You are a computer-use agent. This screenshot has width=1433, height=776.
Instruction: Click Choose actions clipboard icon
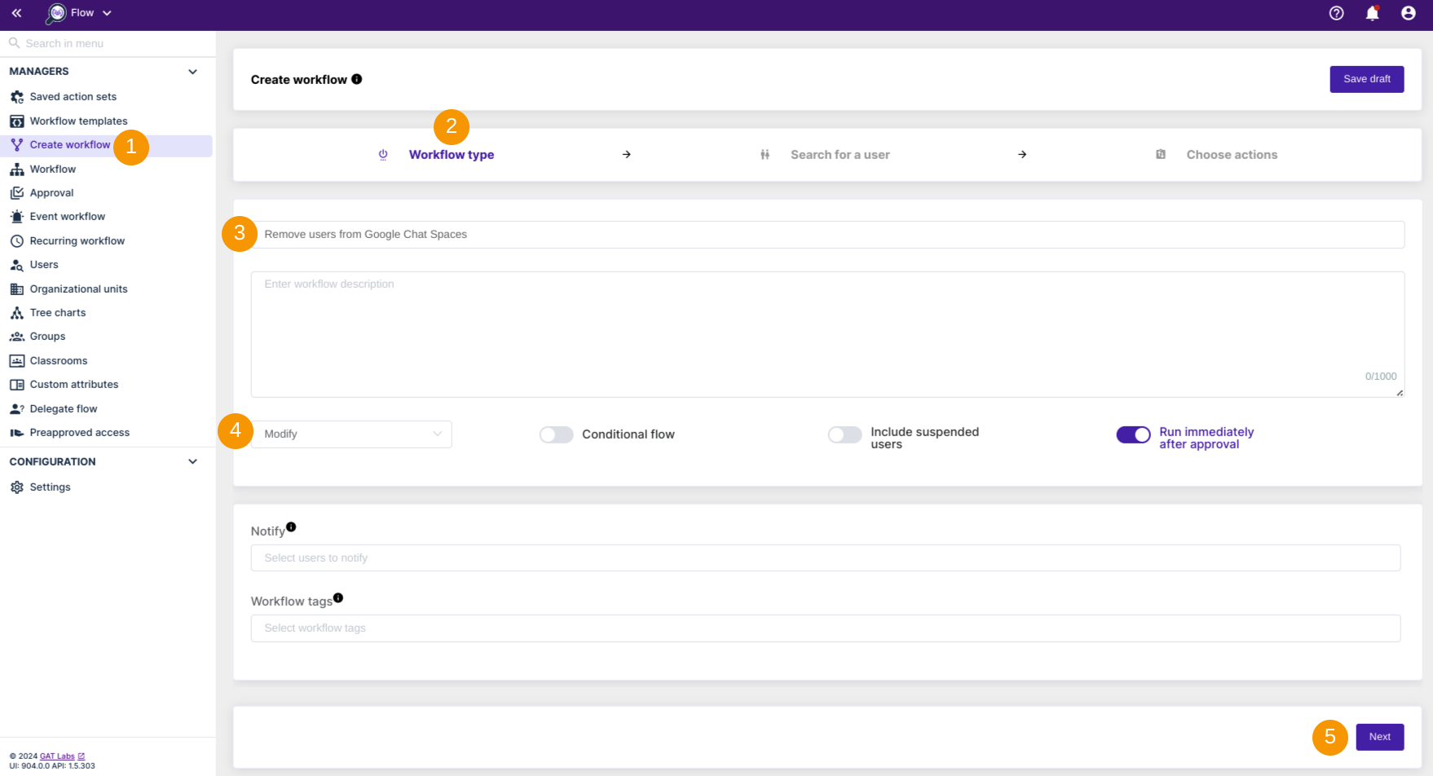pos(1161,155)
